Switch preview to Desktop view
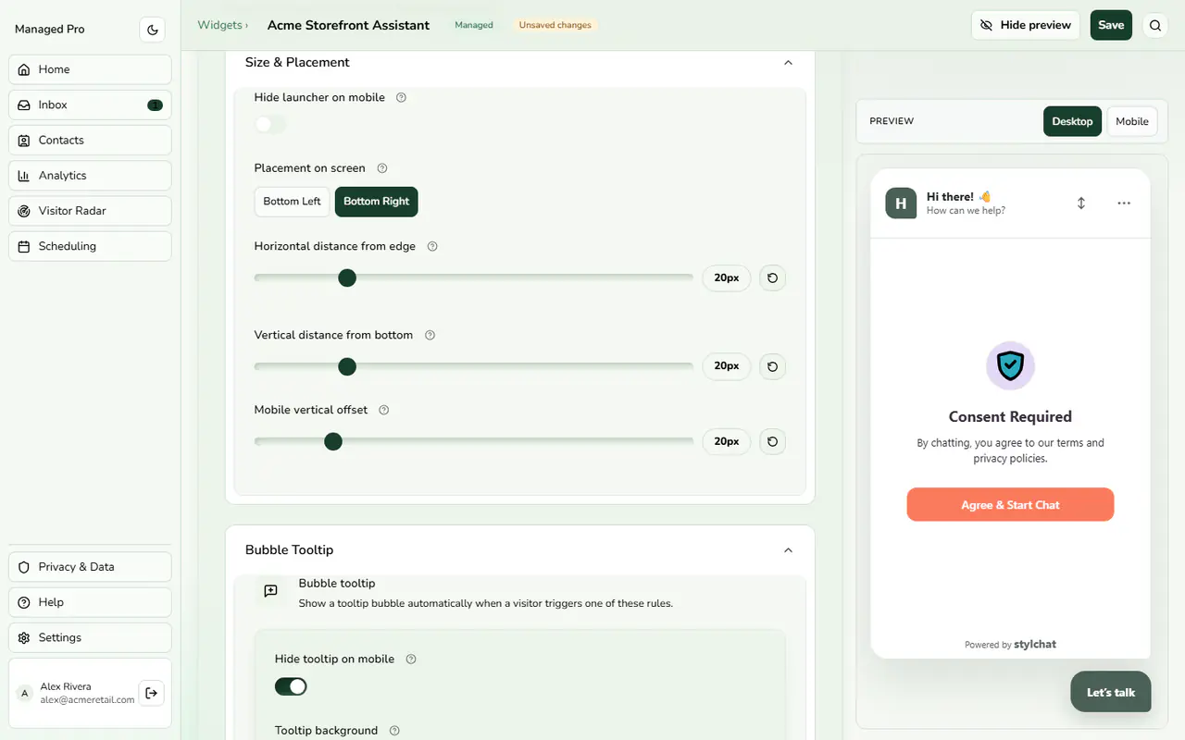This screenshot has width=1185, height=740. point(1072,121)
